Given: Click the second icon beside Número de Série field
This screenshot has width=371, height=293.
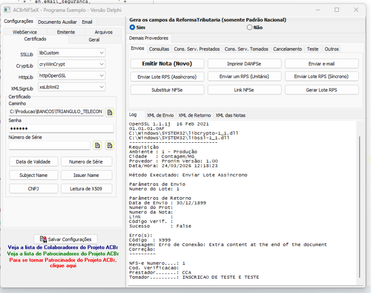Looking at the screenshot, I should click(x=109, y=145).
